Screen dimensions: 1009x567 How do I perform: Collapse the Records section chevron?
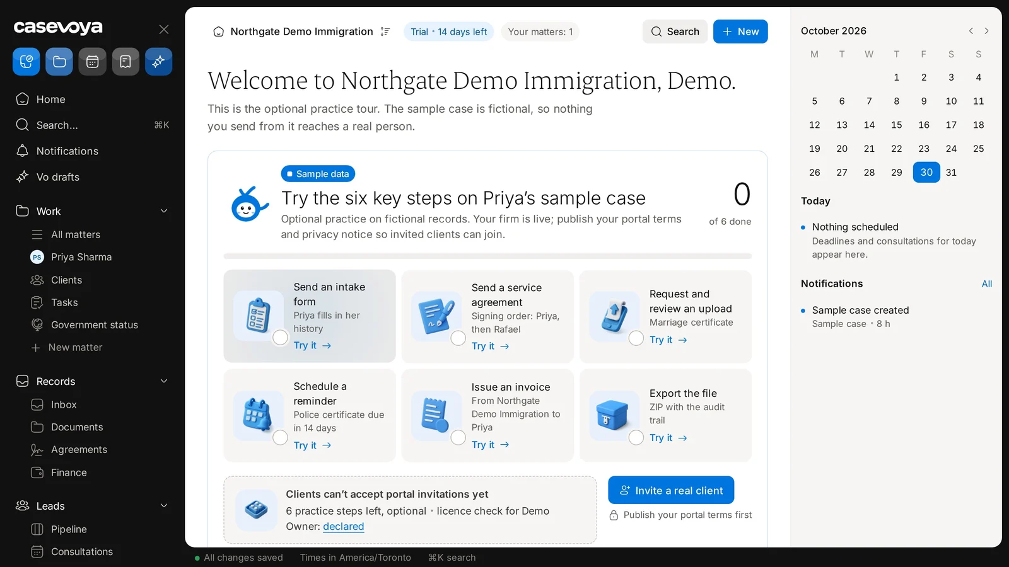(x=164, y=381)
